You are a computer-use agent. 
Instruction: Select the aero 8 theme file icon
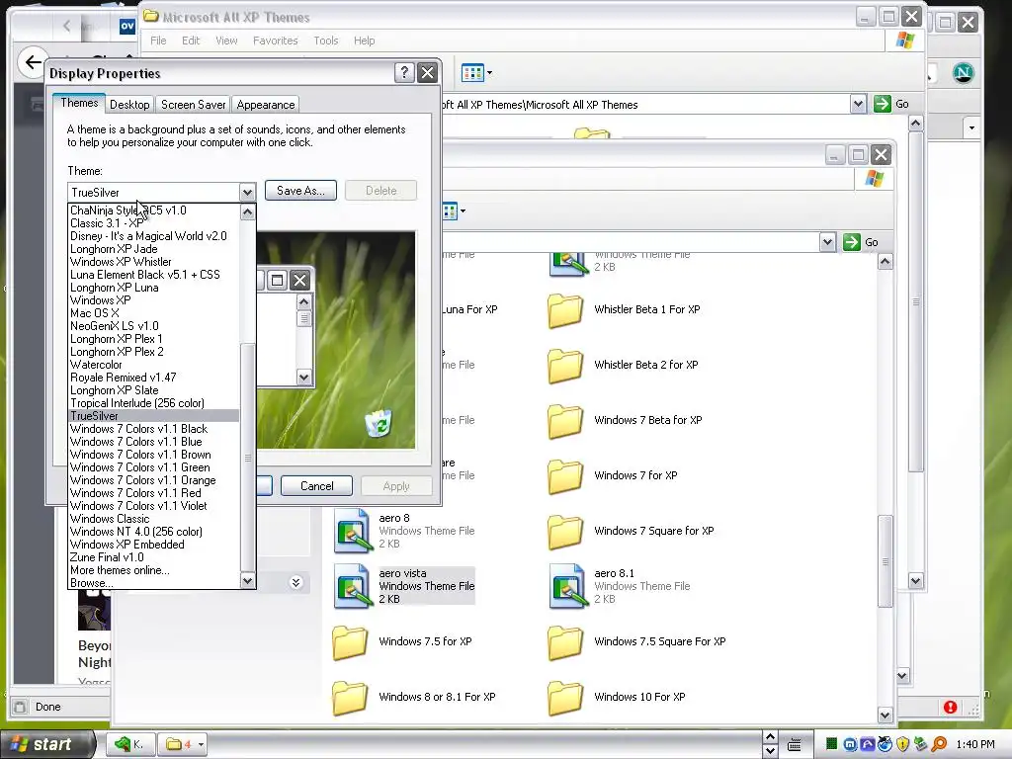(x=353, y=532)
